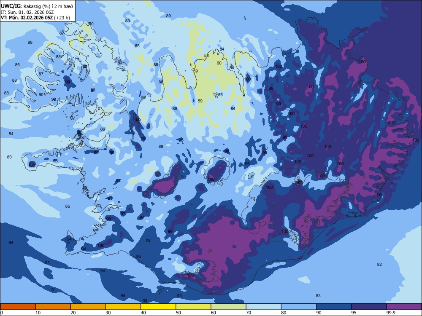The width and height of the screenshot is (422, 316).
Task: Select the light blue 80–90 legend swatch
Action: 299,307
